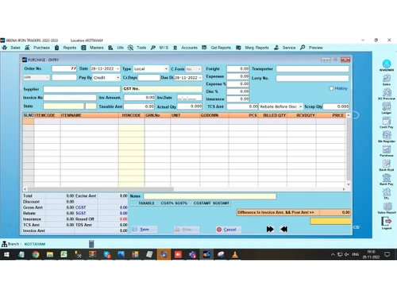Viewport: 397px width, 298px height.
Task: Open the Sales shortcut in right sidebar
Action: [387, 78]
